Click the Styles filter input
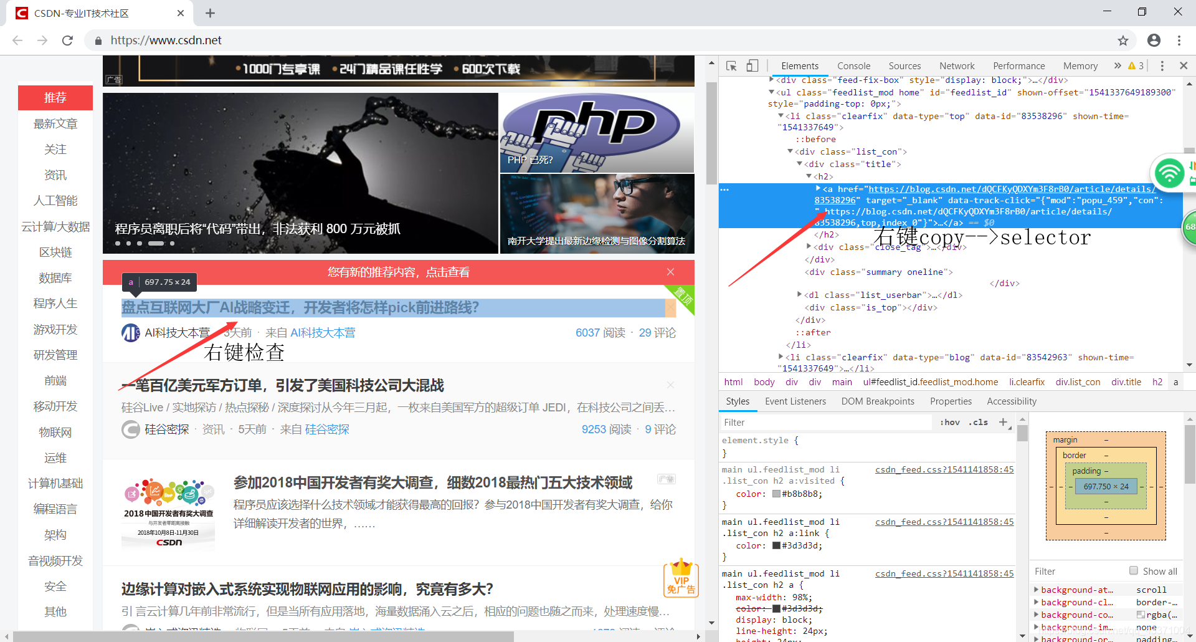The image size is (1196, 642). (x=825, y=423)
